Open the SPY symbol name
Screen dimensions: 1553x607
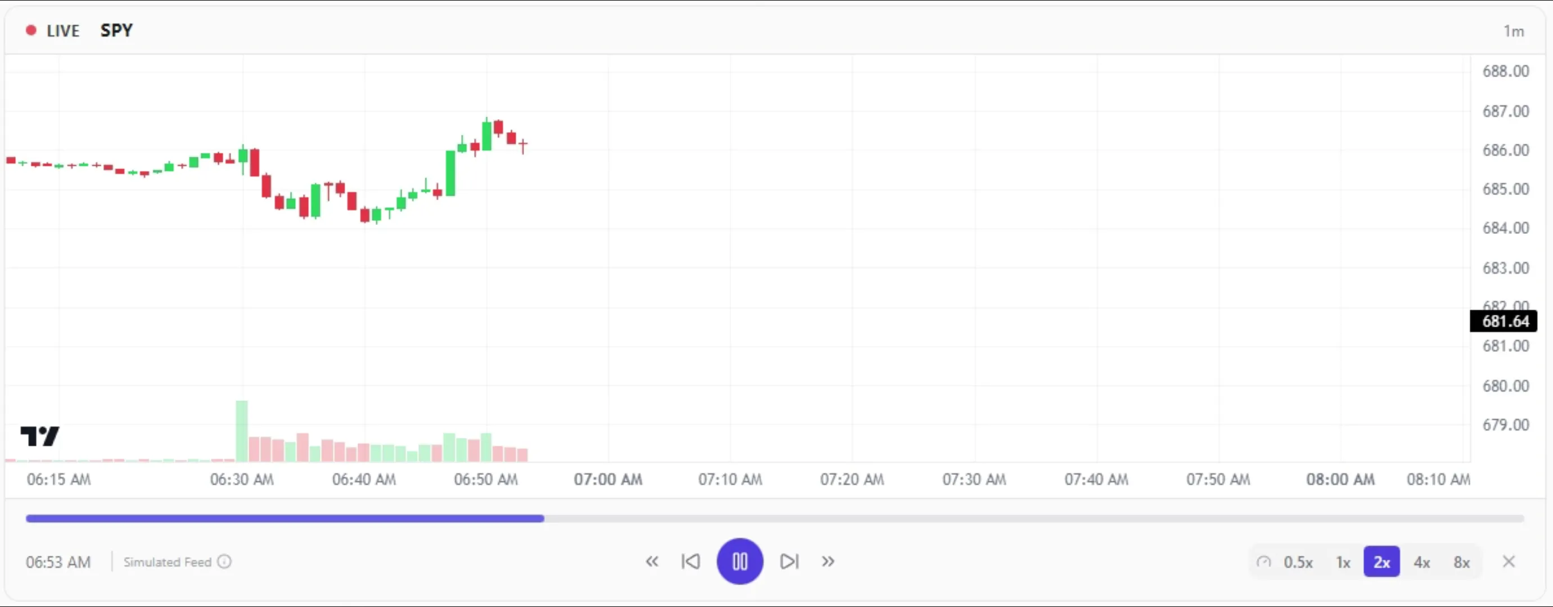(116, 30)
